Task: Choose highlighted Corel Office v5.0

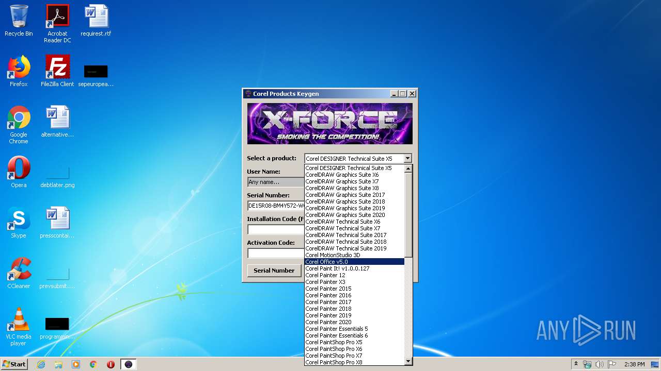Action: pyautogui.click(x=354, y=262)
